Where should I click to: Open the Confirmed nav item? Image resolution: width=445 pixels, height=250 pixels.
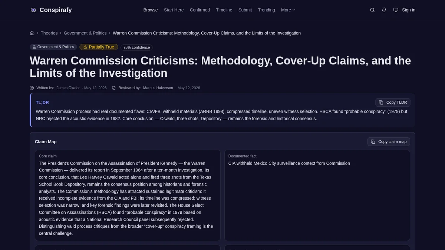pos(200,10)
